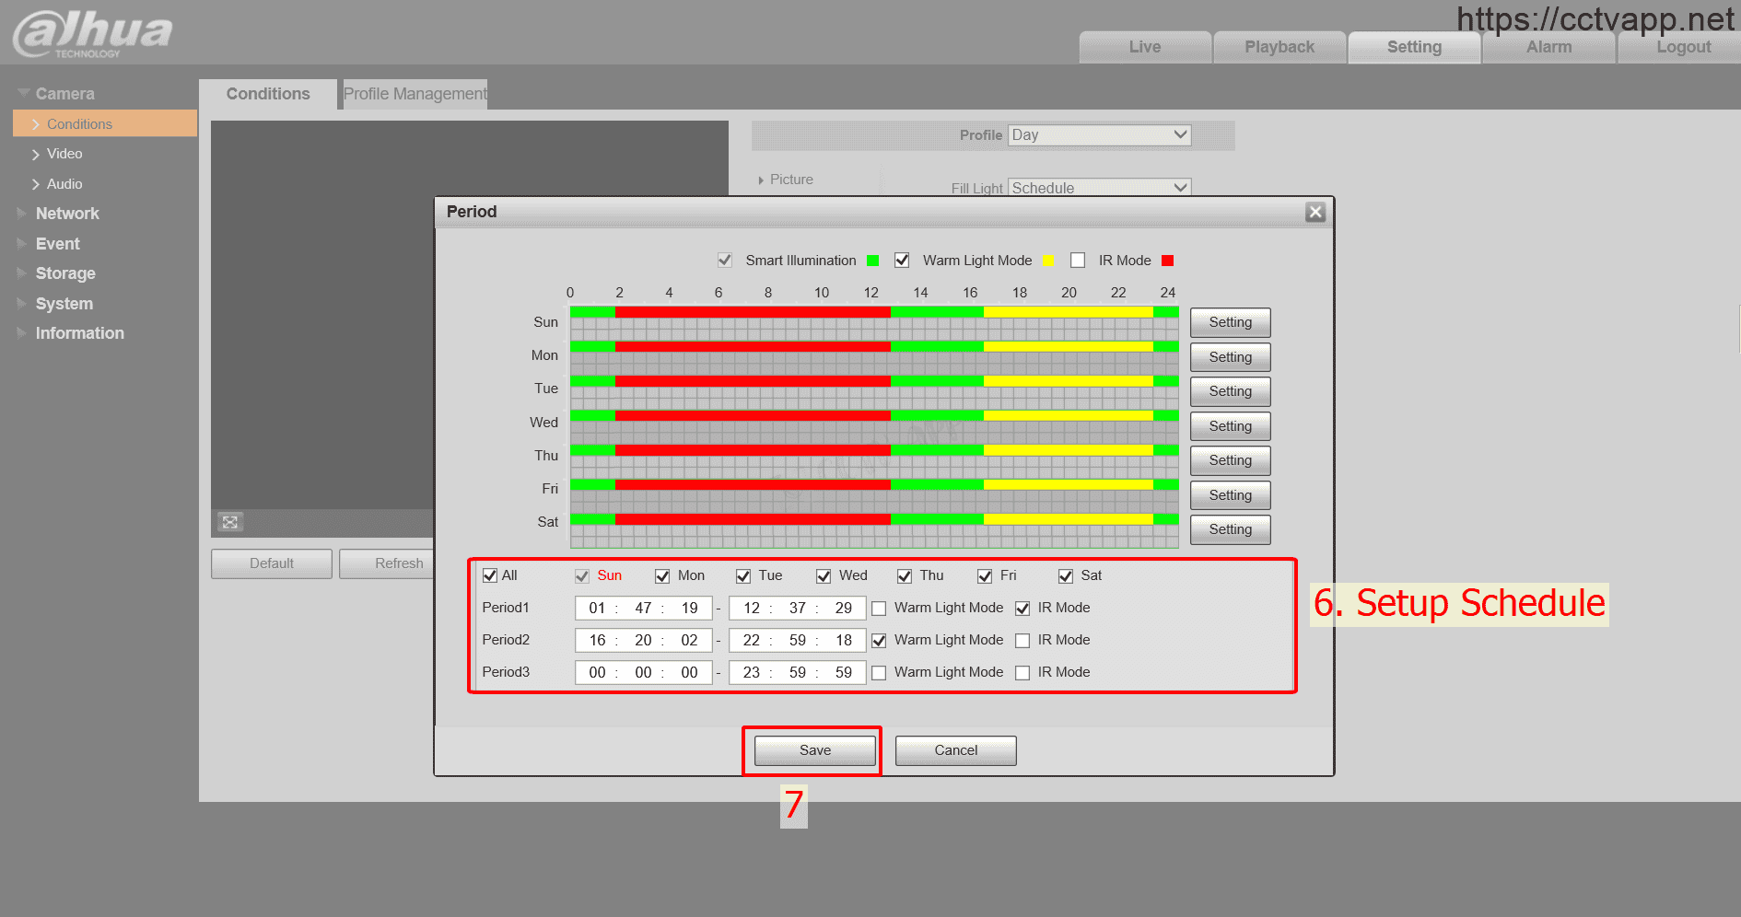
Task: Click the fullscreen icon below video preview
Action: pos(229,522)
